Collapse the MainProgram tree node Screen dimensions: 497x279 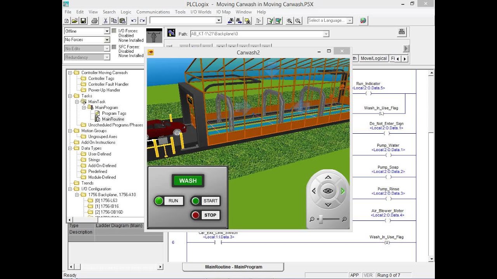pos(84,107)
